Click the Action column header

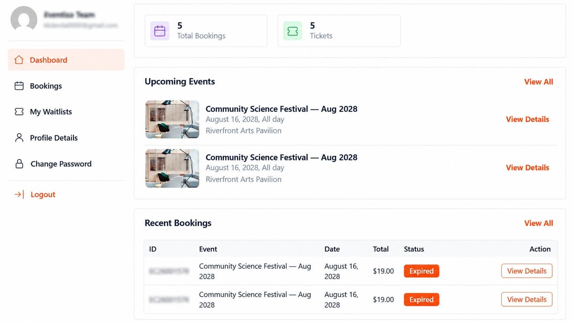tap(540, 249)
